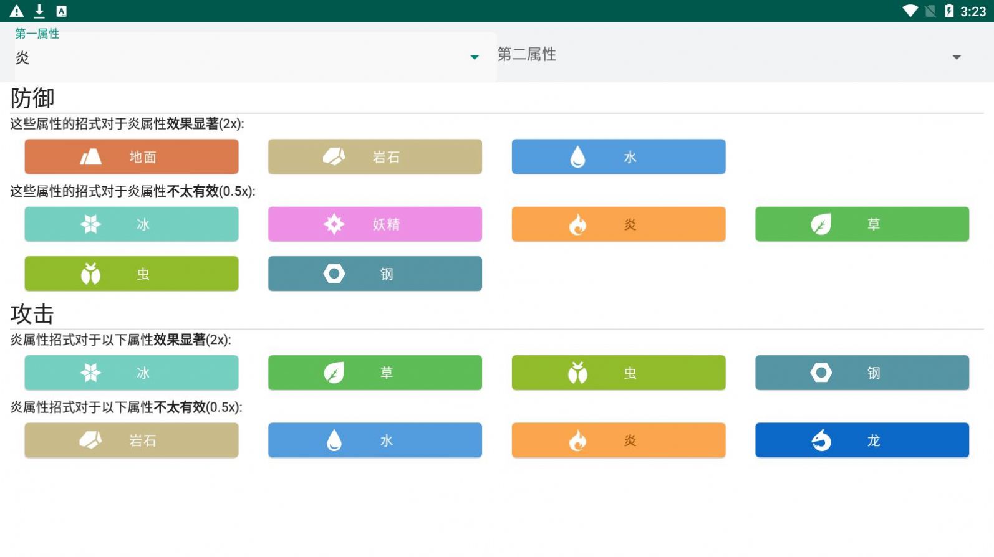Tap the no-SIM status icon
This screenshot has height=557, width=994.
(930, 11)
